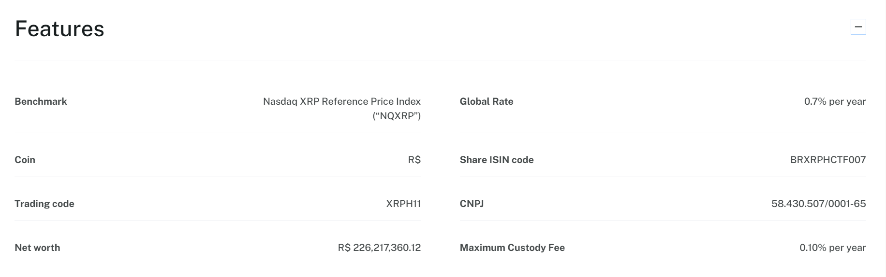Select the Nasdaq XRP Reference Price Index text
The image size is (886, 277).
point(341,101)
